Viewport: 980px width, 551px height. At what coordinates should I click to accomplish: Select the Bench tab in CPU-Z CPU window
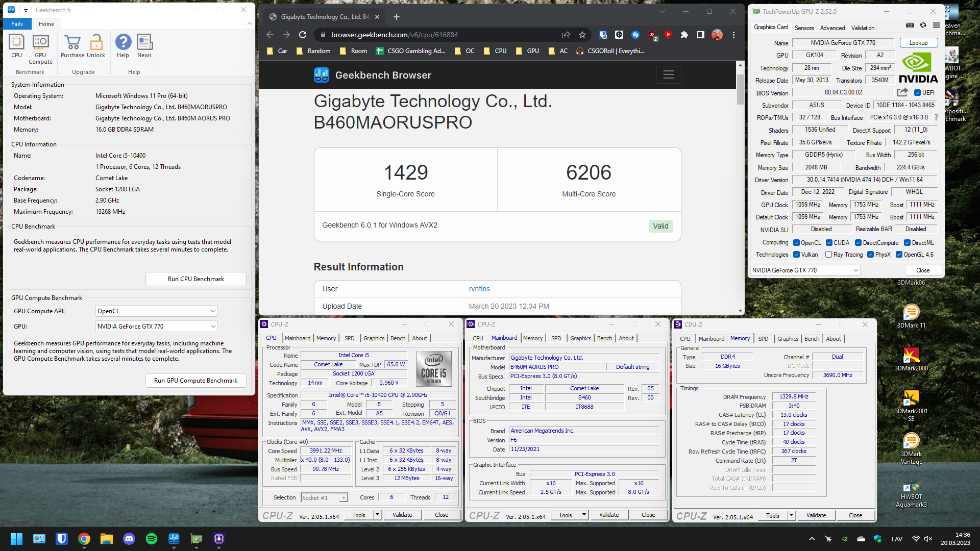coord(398,338)
